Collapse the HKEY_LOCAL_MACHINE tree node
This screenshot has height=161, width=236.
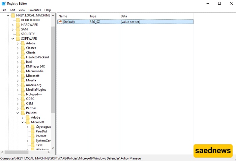pyautogui.click(x=8, y=15)
